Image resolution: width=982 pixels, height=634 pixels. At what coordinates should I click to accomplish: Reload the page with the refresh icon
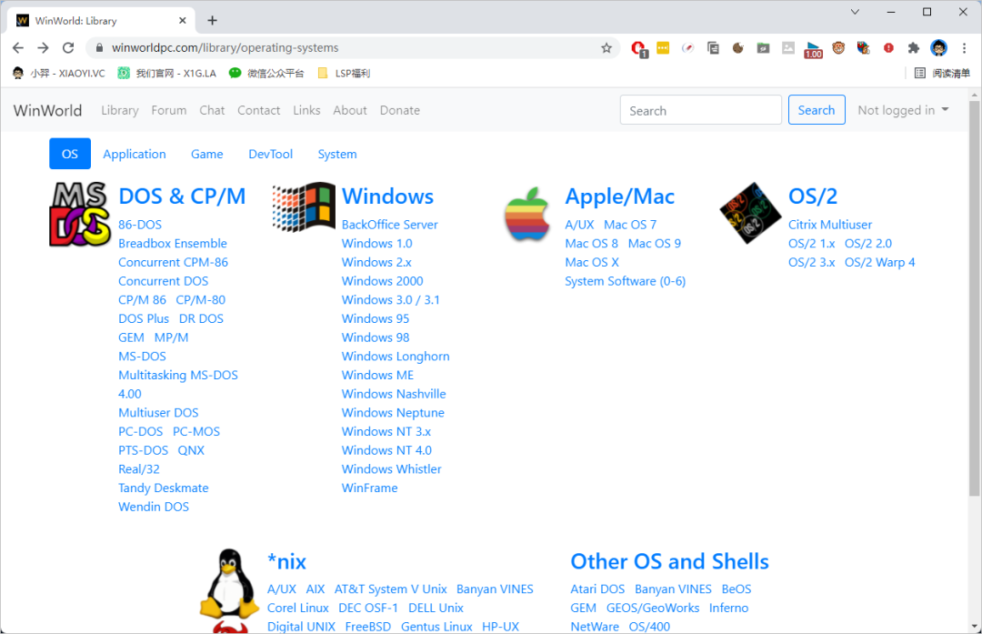click(x=68, y=48)
